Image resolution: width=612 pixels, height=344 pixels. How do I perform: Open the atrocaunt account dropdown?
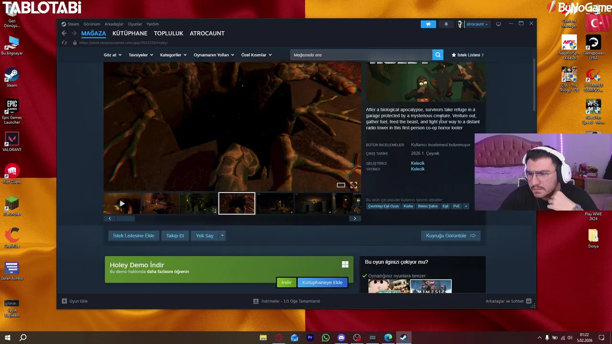click(477, 24)
